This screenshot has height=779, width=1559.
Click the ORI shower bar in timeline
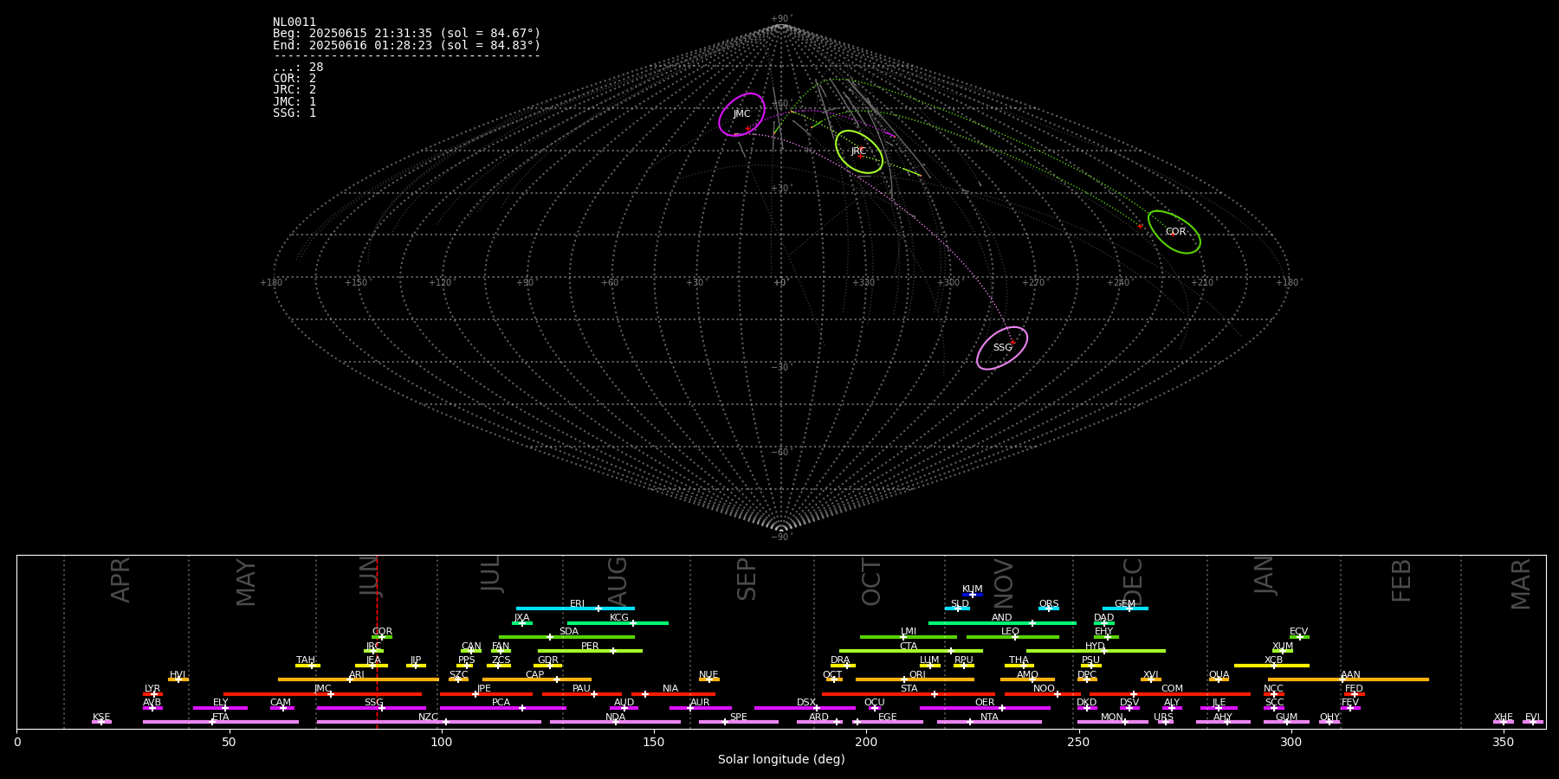point(915,679)
